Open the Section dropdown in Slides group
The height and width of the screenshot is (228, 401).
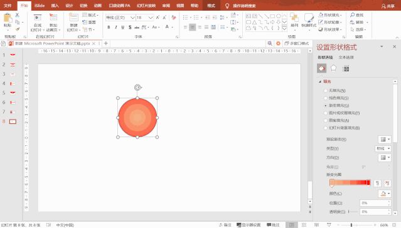[x=88, y=29]
